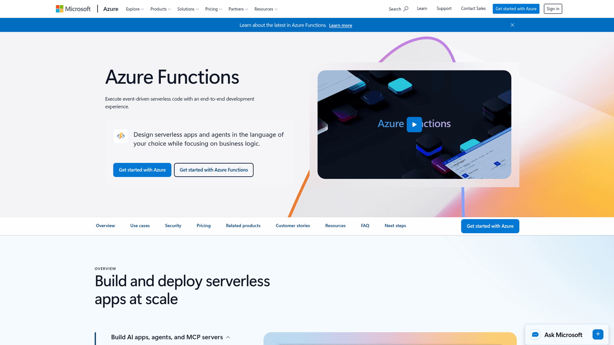Open the Customer stories section
This screenshot has width=614, height=345.
pyautogui.click(x=293, y=226)
